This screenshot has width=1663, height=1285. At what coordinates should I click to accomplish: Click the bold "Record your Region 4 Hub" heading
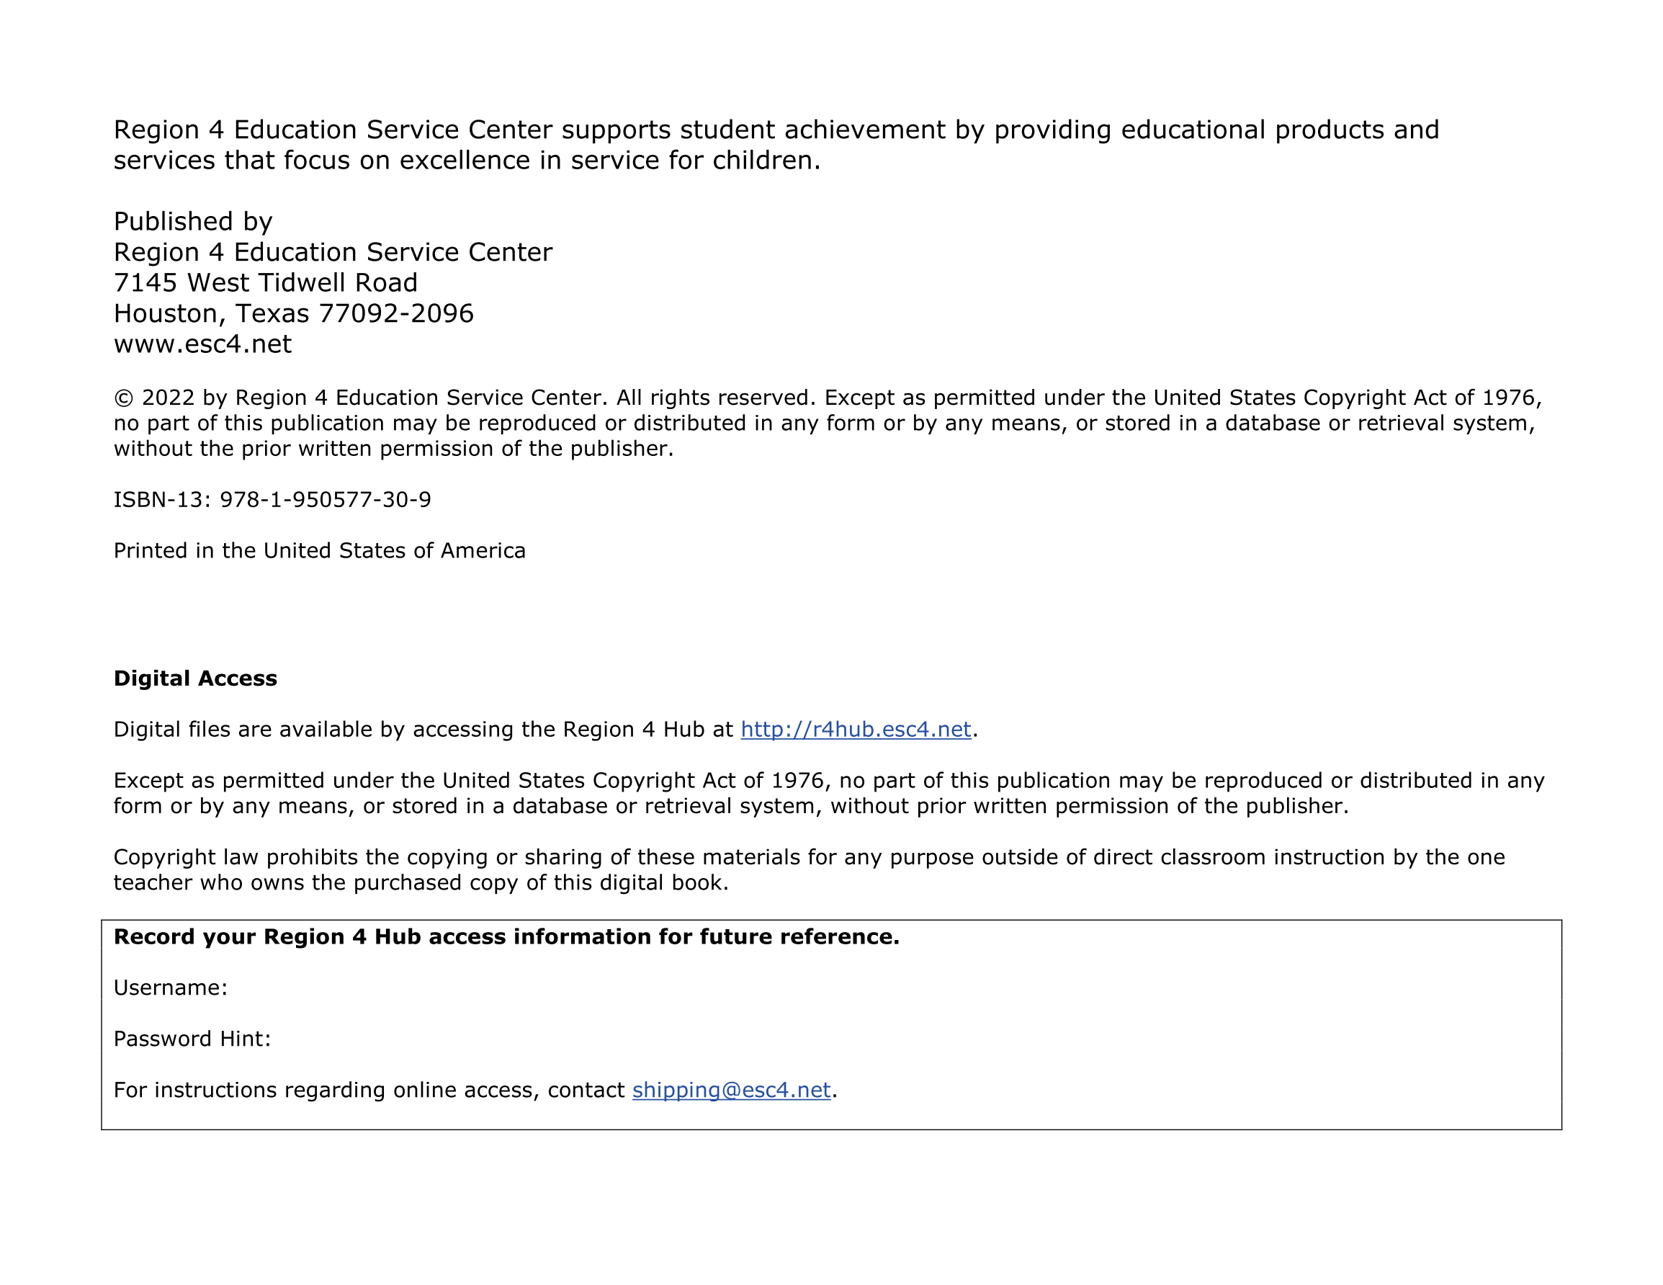[506, 937]
